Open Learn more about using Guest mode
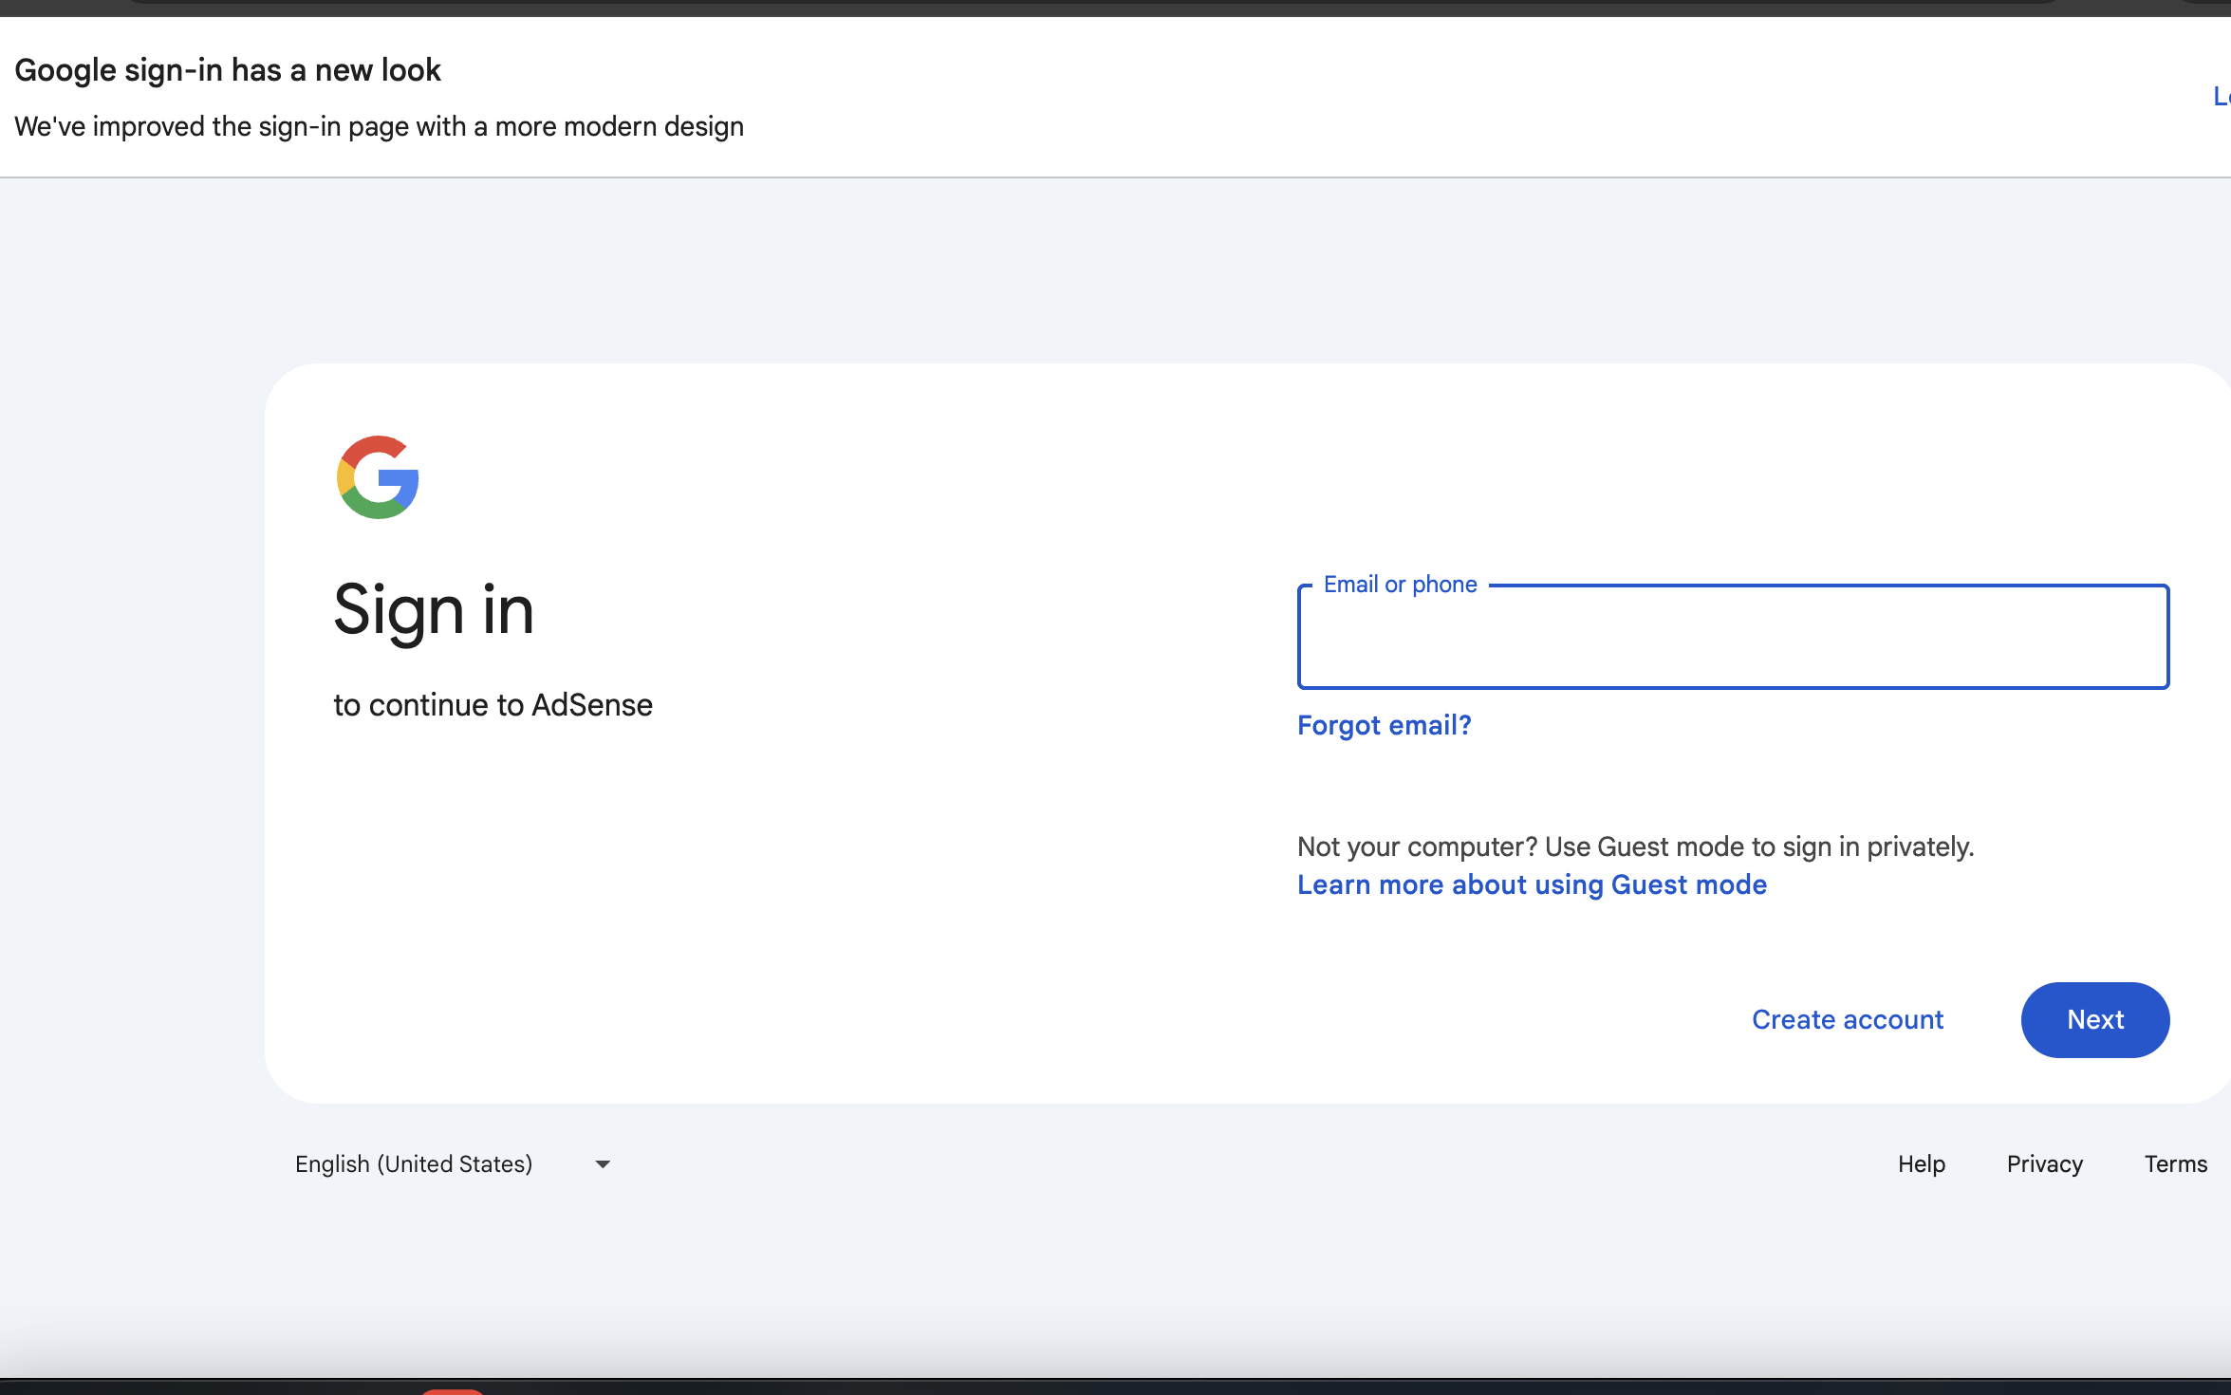The width and height of the screenshot is (2231, 1395). point(1532,884)
